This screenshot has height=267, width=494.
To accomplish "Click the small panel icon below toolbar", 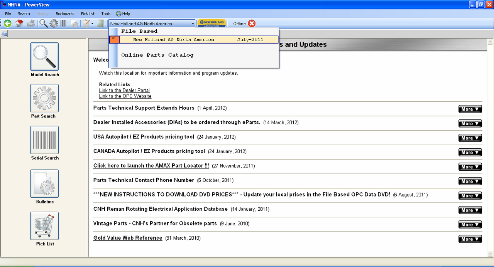I will click(x=4, y=34).
